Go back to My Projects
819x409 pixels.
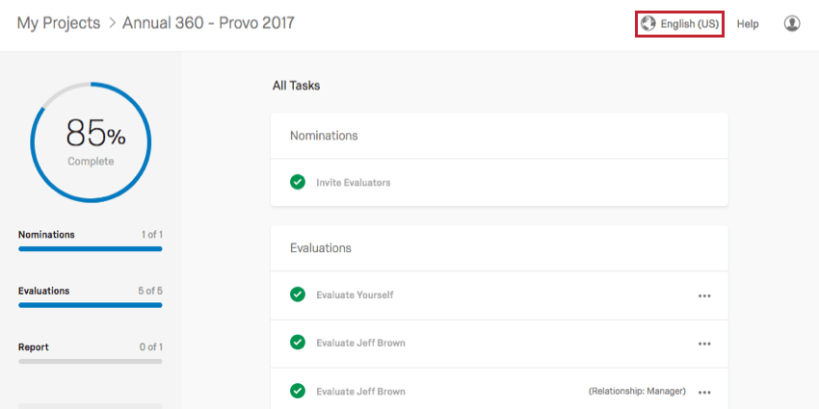(59, 23)
